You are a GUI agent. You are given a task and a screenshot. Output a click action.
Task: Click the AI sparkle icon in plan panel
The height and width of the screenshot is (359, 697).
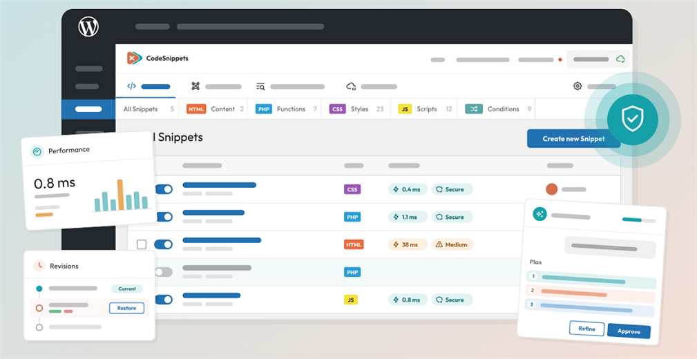tap(540, 214)
